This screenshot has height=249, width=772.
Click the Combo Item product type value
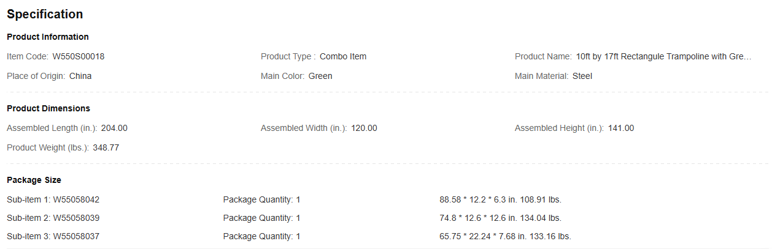[x=343, y=56]
